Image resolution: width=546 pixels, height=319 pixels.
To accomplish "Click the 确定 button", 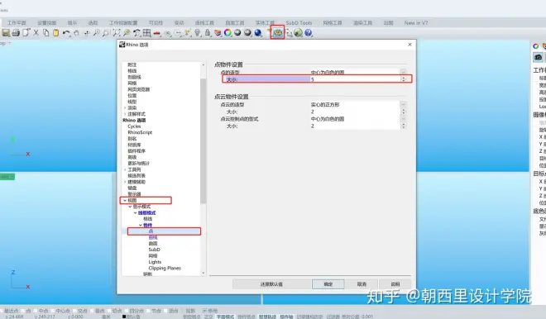I will (x=328, y=284).
